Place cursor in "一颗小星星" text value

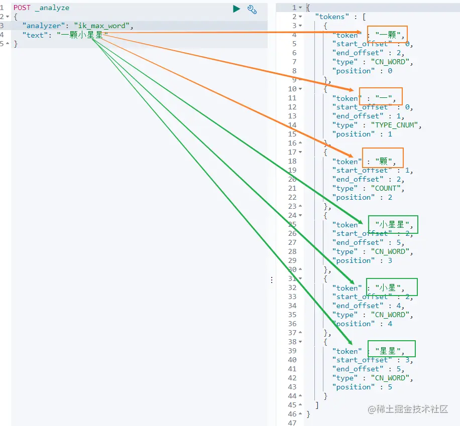(x=82, y=35)
